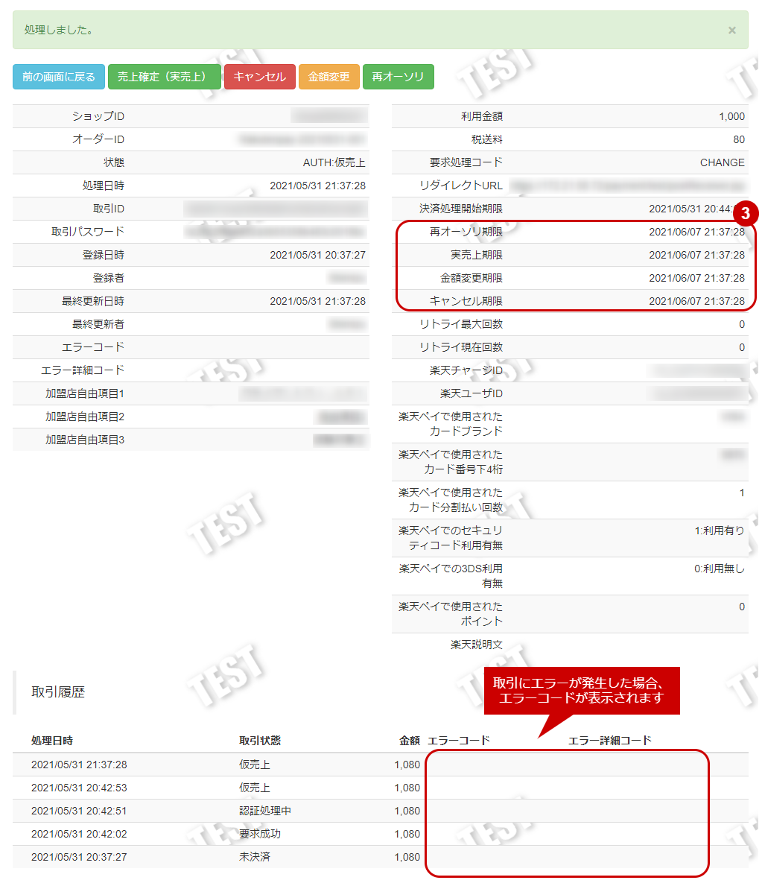The height and width of the screenshot is (883, 762).
Task: Open the 金額変更 amount change action
Action: [328, 76]
